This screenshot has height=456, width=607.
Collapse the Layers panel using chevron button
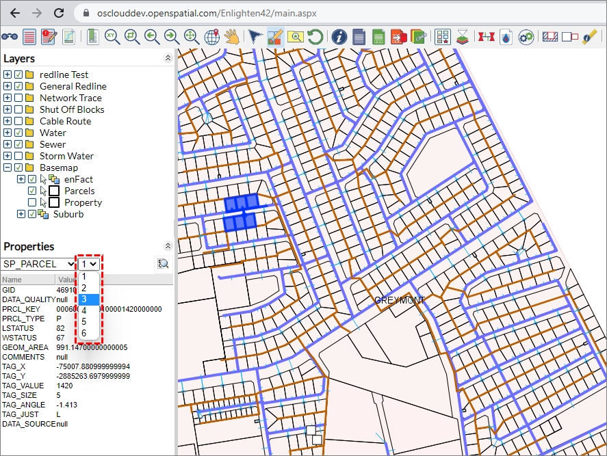click(168, 59)
